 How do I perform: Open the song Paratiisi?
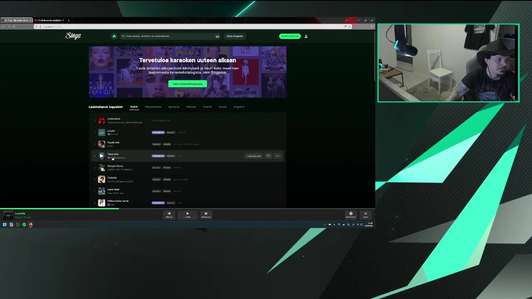tap(112, 178)
